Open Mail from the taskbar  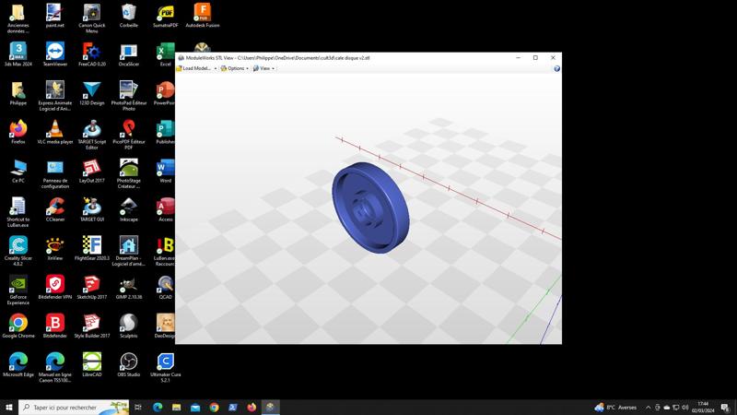point(195,407)
